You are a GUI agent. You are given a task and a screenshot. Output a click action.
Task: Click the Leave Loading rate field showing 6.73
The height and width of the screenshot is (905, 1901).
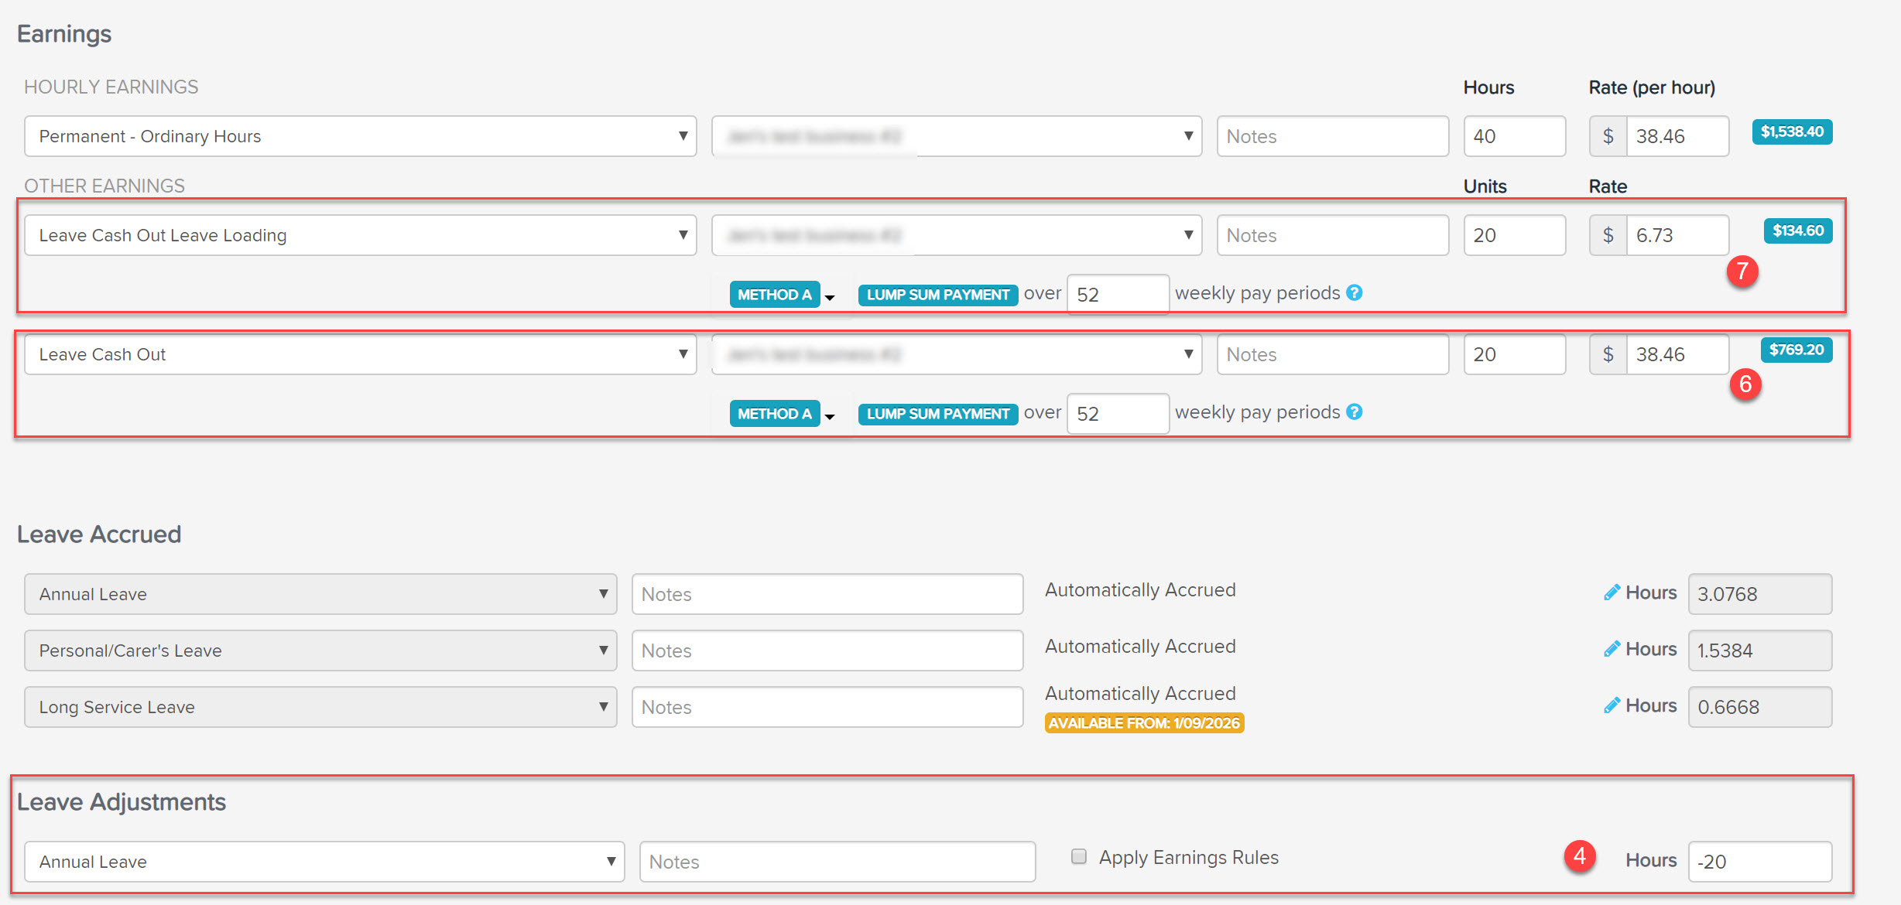pyautogui.click(x=1677, y=235)
